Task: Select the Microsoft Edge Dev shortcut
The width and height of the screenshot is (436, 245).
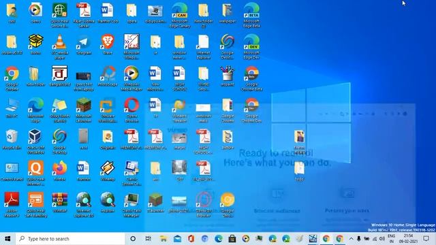Action: pos(251,47)
